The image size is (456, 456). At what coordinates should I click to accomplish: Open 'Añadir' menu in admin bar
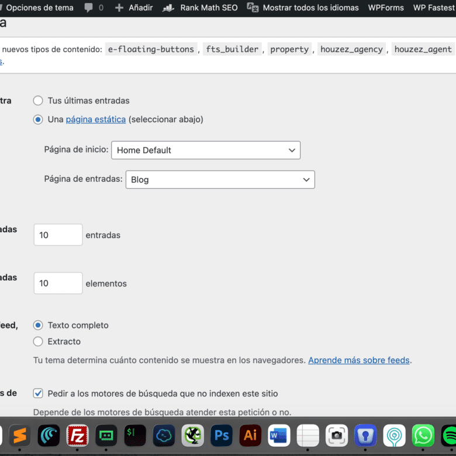134,8
